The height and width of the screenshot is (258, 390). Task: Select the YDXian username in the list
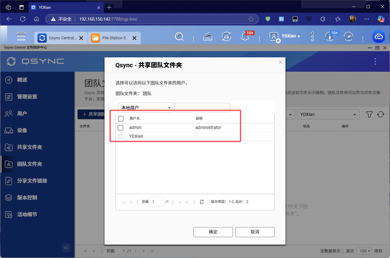coord(136,136)
